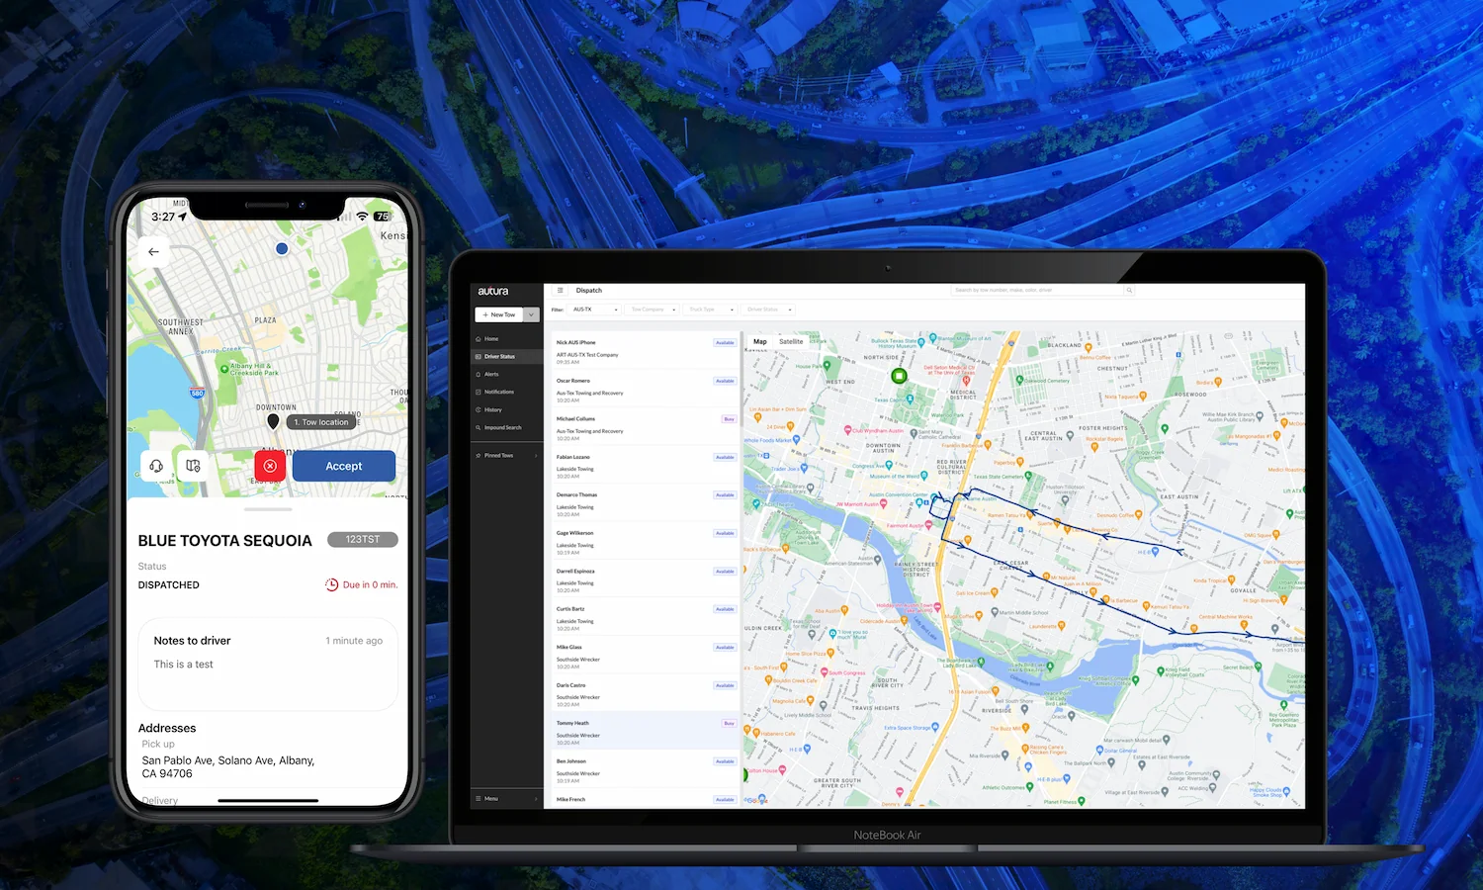
Task: Select driver Darrell Espinoza
Action: point(644,579)
